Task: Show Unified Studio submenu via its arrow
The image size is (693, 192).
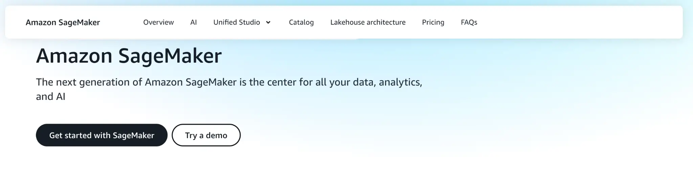Action: (x=268, y=22)
